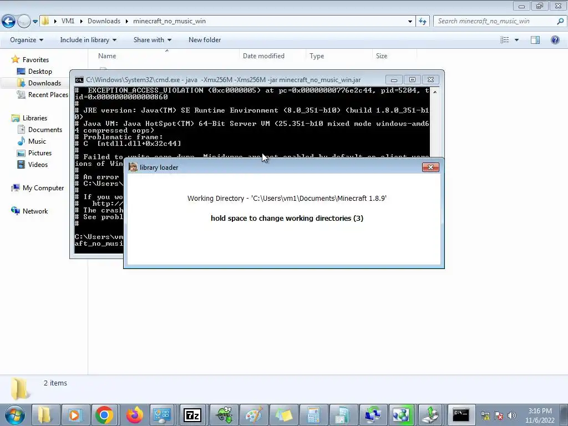This screenshot has height=426, width=568.
Task: Maximize the cmd.exe window
Action: (412, 80)
